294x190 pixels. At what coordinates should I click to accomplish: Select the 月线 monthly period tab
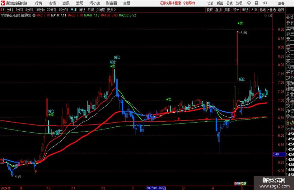pyautogui.click(x=91, y=10)
